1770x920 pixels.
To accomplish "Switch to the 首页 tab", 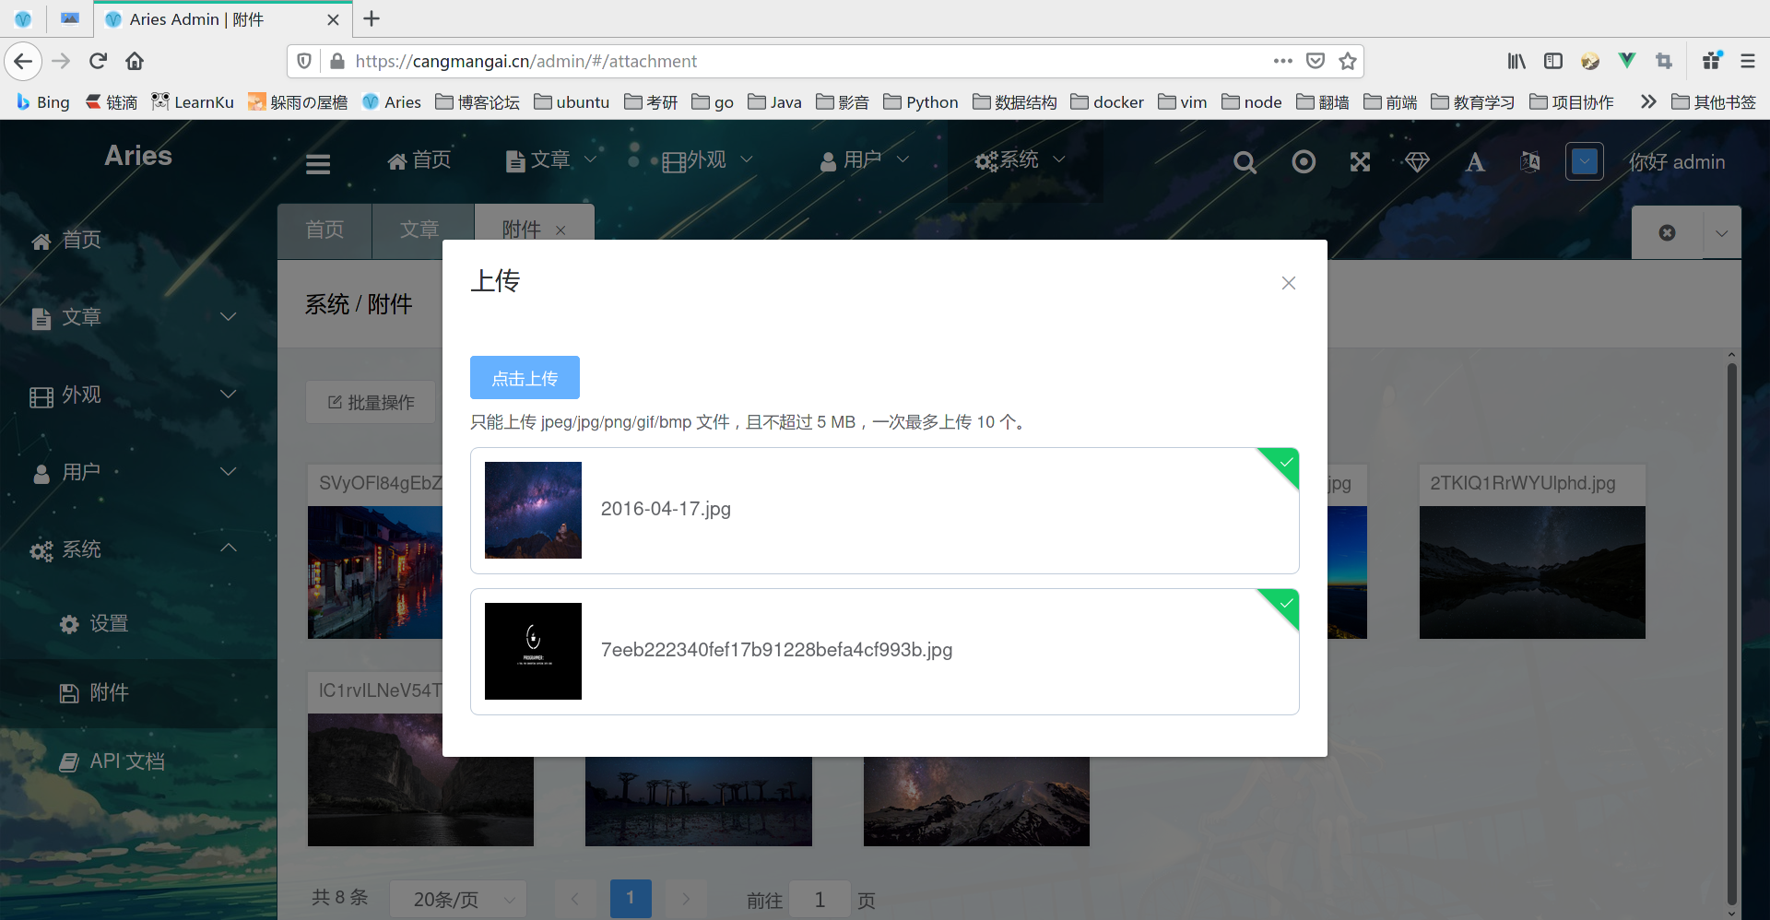I will 324,229.
